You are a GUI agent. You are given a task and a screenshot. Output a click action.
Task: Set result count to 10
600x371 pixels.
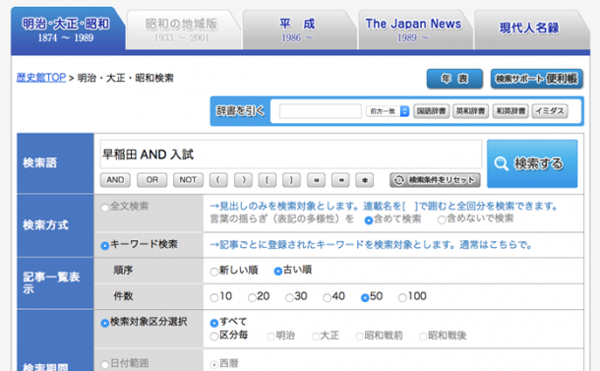214,297
